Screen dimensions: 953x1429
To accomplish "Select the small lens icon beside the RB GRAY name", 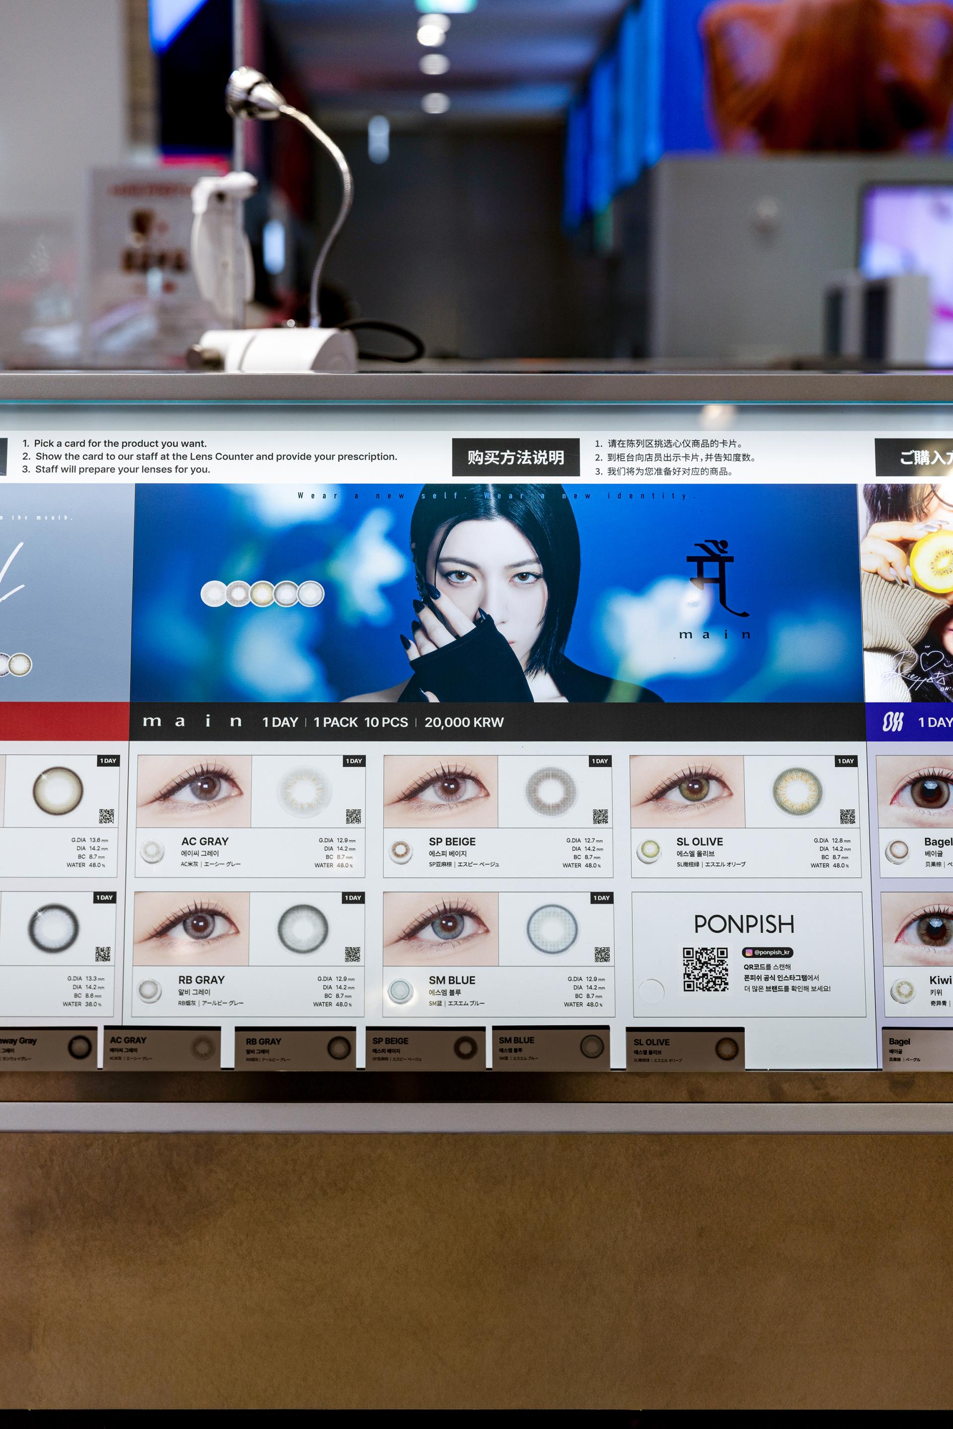I will (x=149, y=990).
